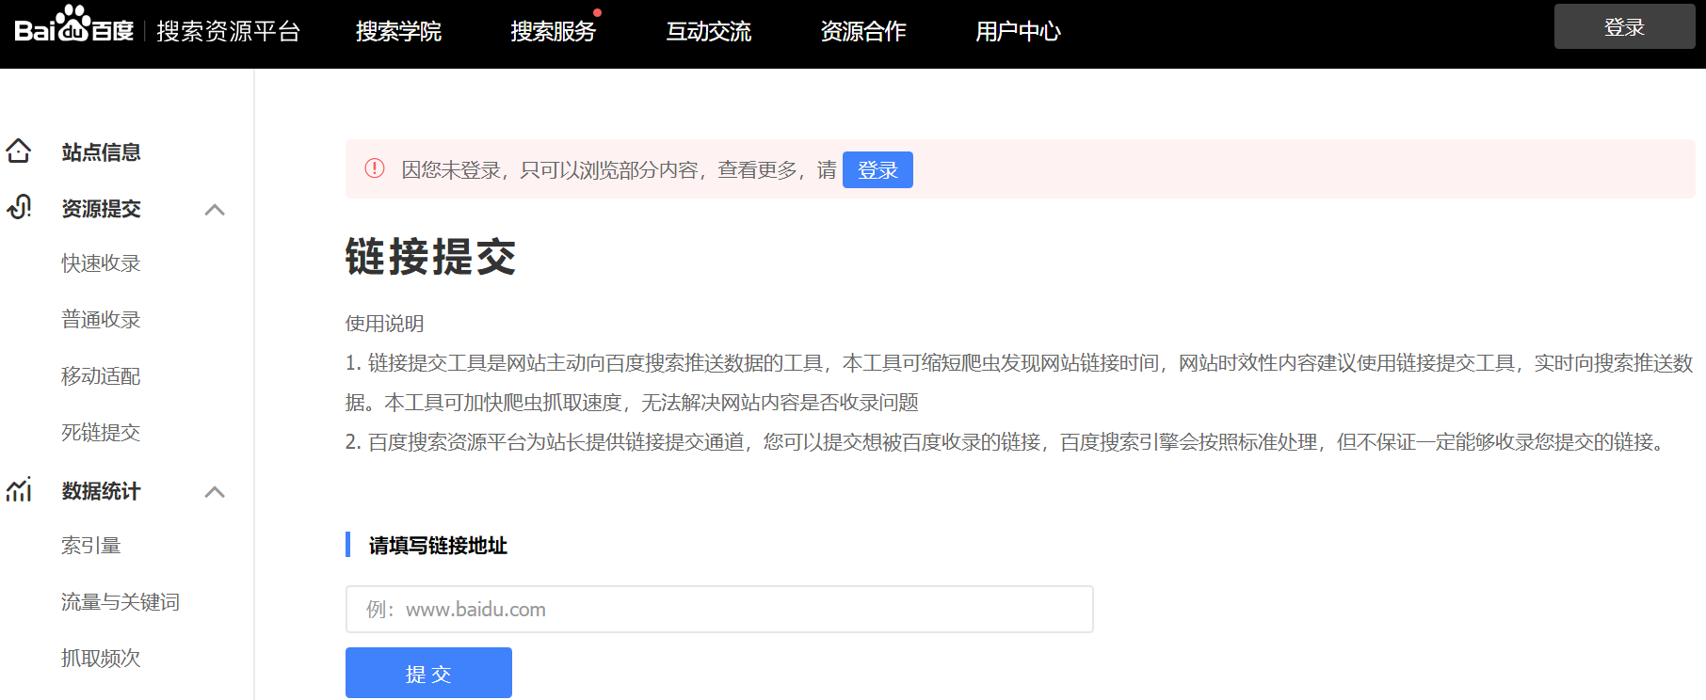Image resolution: width=1706 pixels, height=700 pixels.
Task: Collapse the 数据统计 section chevron
Action: coord(215,491)
